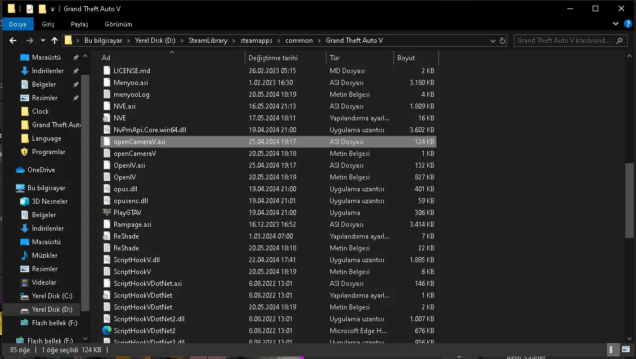Navigate to Bu bilgisayar in address bar

[103, 41]
